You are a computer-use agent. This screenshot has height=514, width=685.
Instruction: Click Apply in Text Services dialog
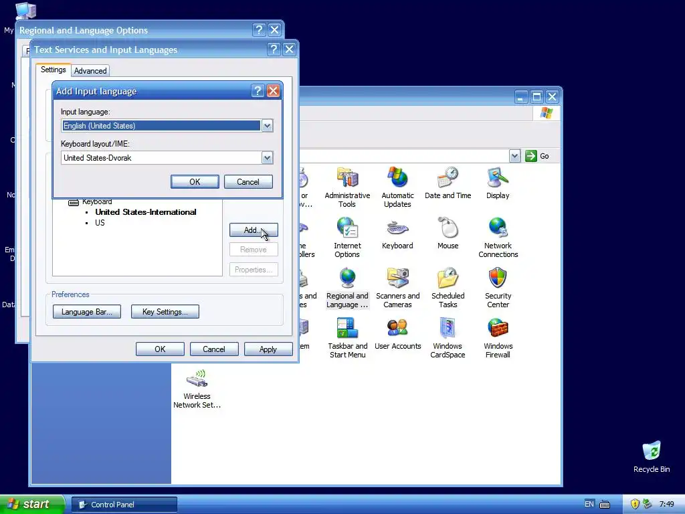(268, 349)
